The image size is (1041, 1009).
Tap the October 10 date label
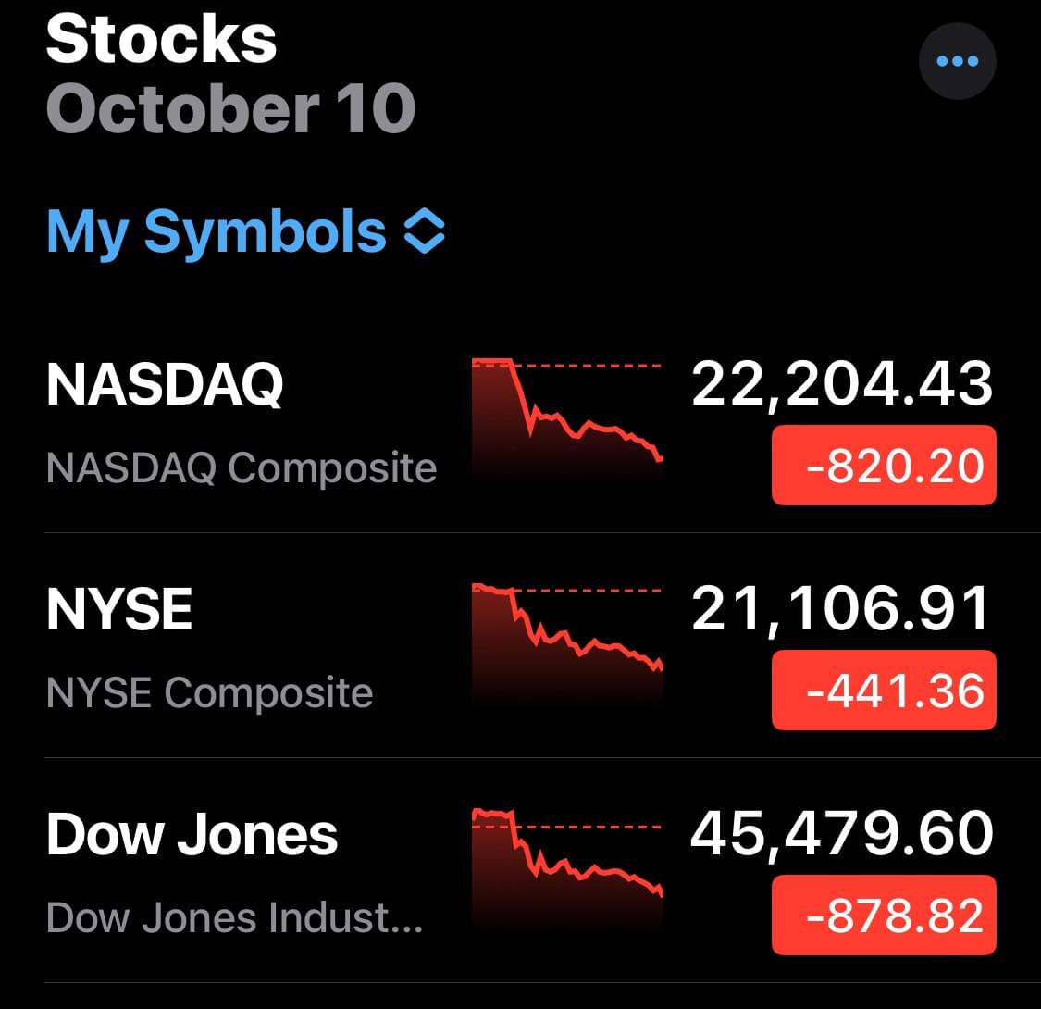coord(230,108)
